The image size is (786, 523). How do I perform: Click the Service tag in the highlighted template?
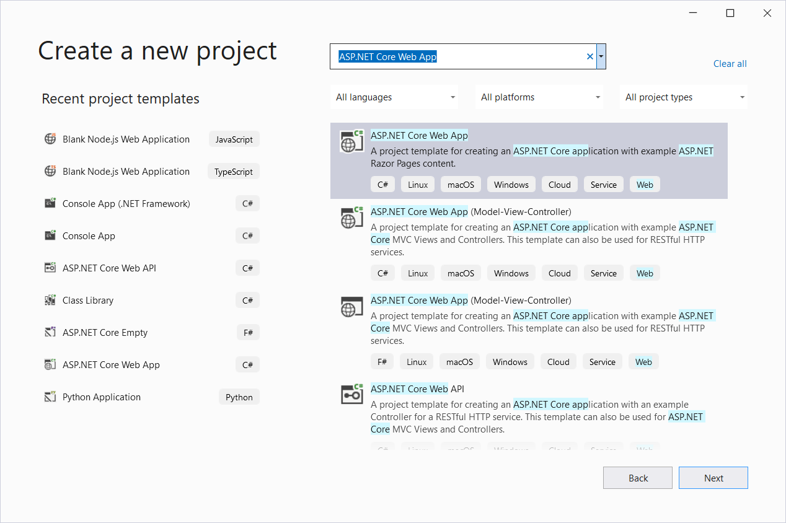[x=604, y=185]
